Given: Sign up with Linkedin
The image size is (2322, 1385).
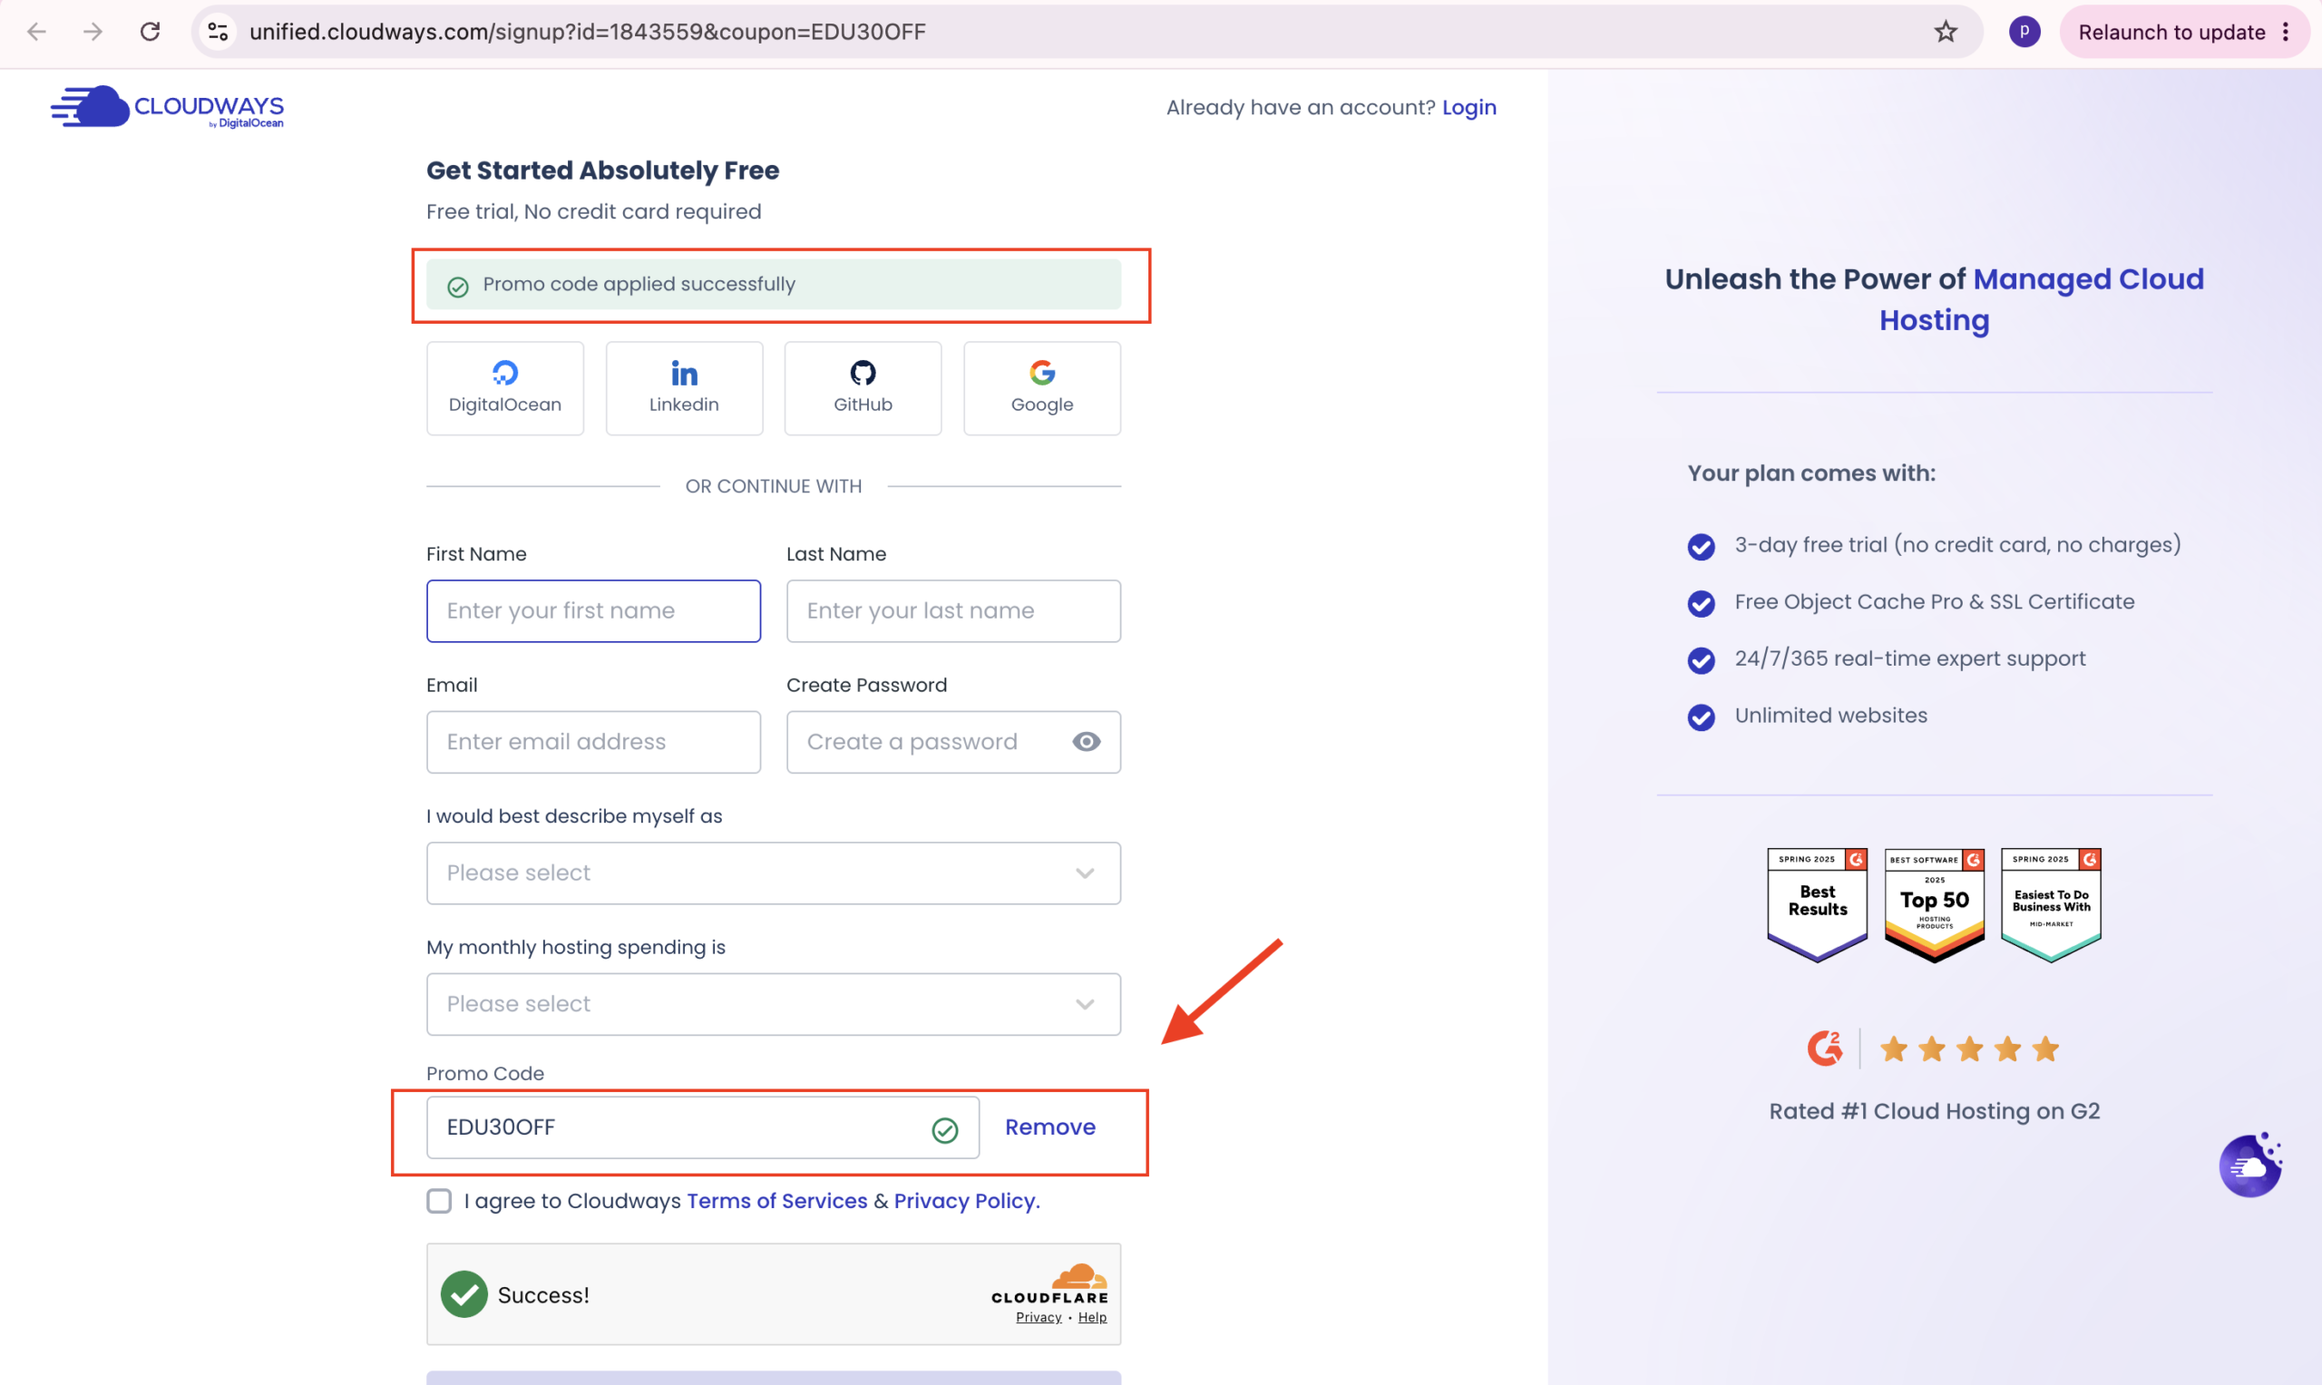Looking at the screenshot, I should coord(684,387).
